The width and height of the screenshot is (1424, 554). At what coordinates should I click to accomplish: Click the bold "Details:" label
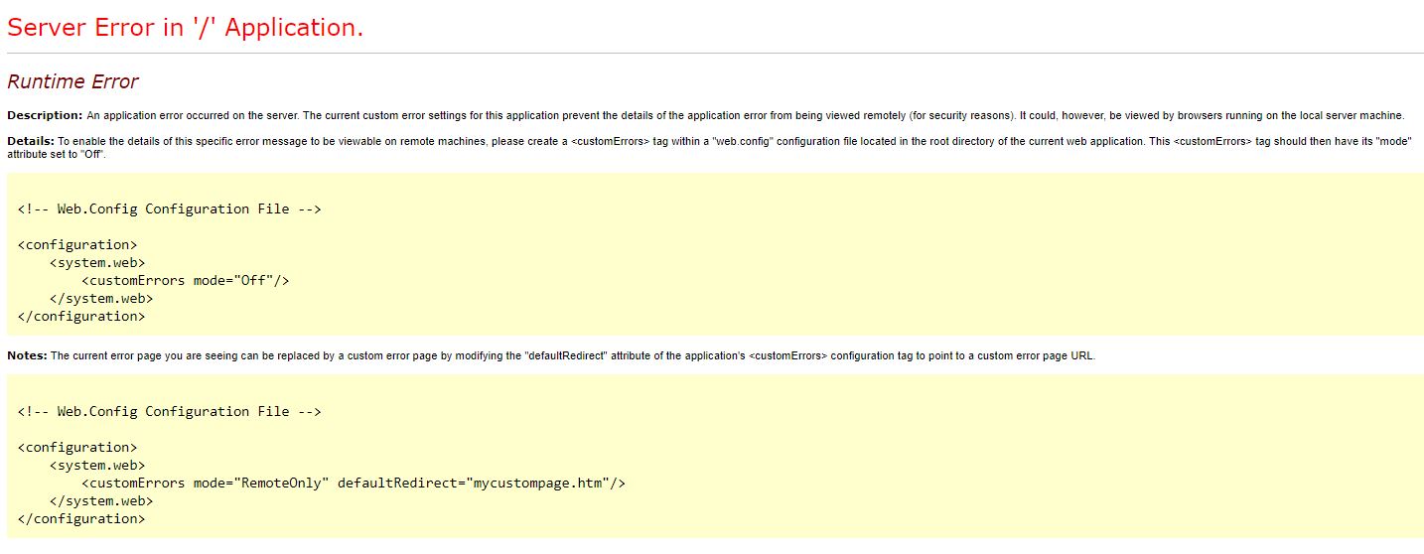(31, 141)
